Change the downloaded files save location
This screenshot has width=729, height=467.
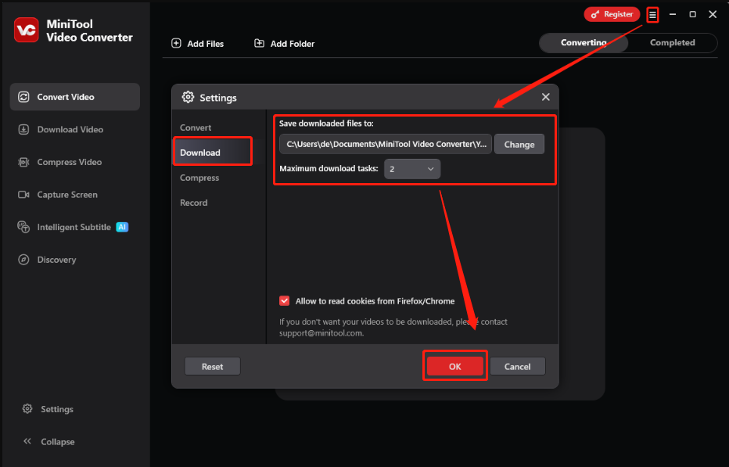click(519, 144)
